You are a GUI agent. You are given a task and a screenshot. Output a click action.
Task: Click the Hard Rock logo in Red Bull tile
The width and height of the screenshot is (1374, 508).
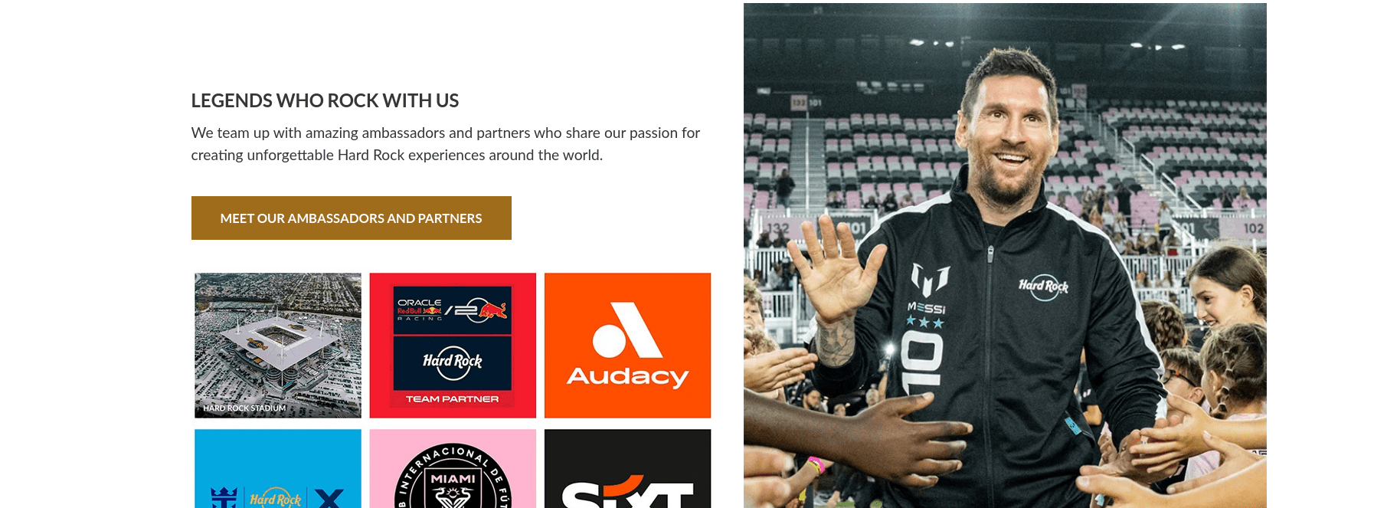pyautogui.click(x=453, y=362)
